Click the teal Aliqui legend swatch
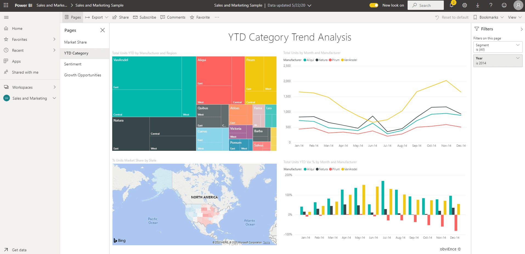This screenshot has width=525, height=254. 304,60
